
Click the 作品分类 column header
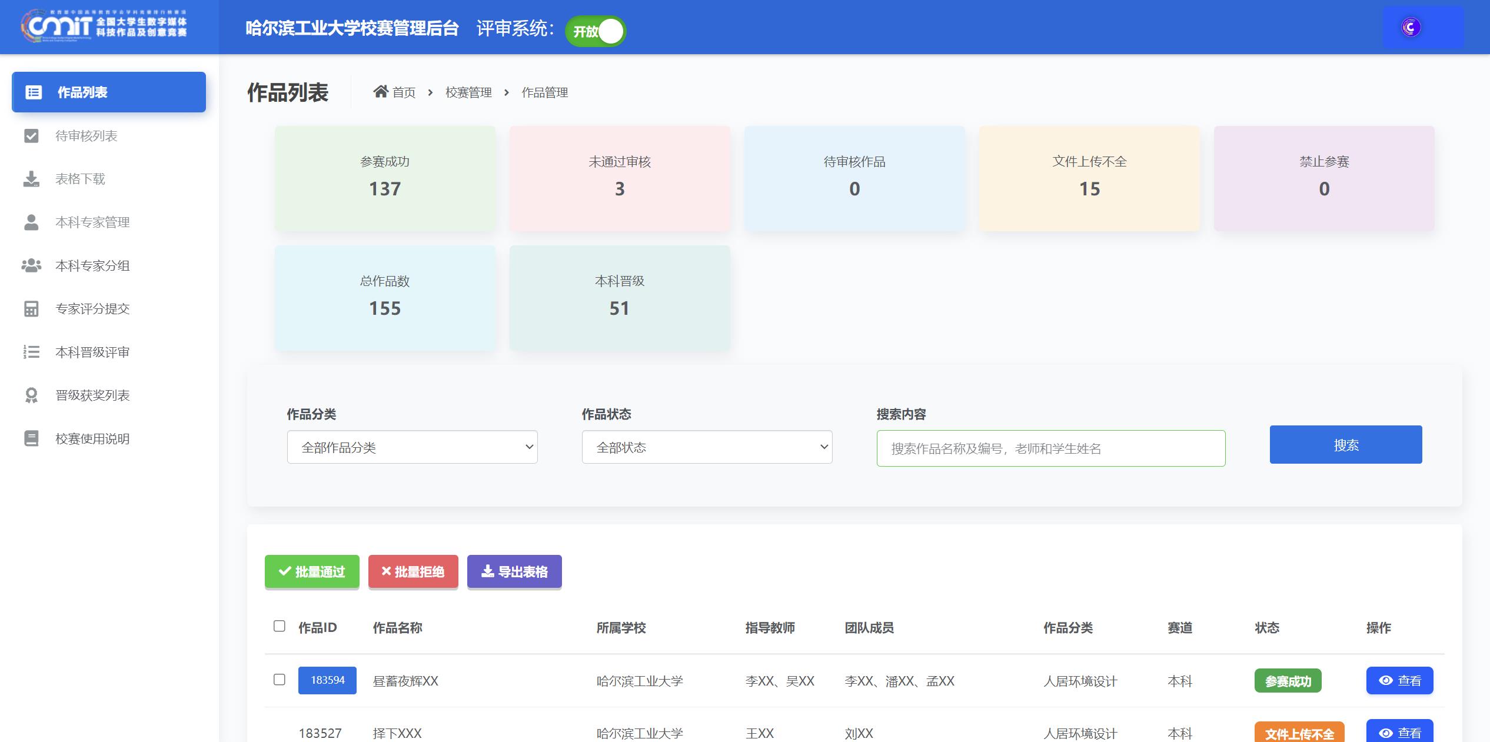pyautogui.click(x=1068, y=628)
